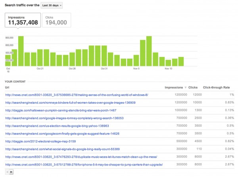Viewport: 238px width, 177px height.
Task: Open romneys-binders-full-of-women link
Action: (x=70, y=103)
